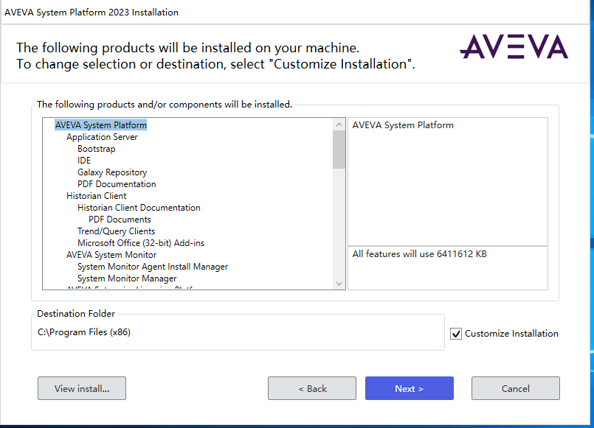The height and width of the screenshot is (428, 594).
Task: Open the View install dialog
Action: (81, 388)
